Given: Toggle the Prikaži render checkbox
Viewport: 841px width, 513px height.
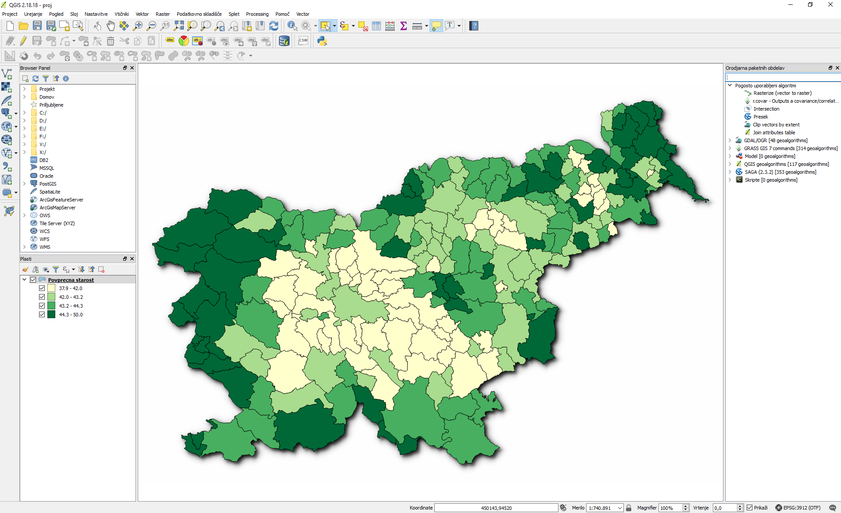Looking at the screenshot, I should coord(750,508).
